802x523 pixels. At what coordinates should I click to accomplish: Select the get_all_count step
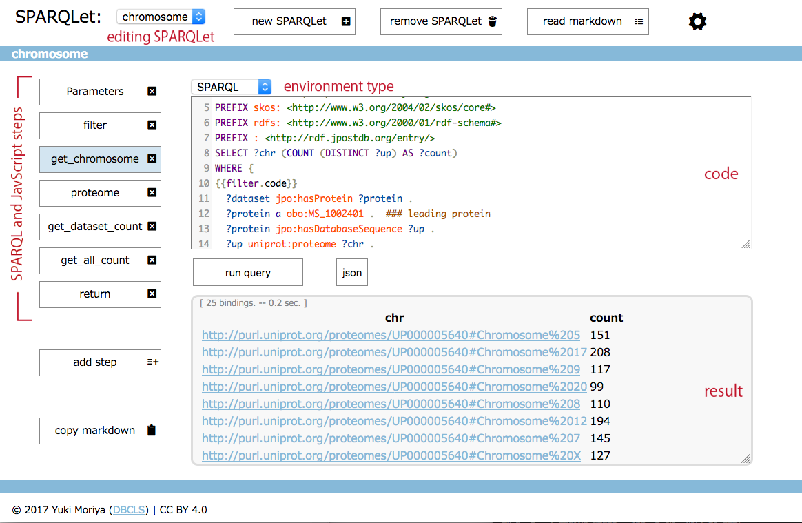click(94, 260)
